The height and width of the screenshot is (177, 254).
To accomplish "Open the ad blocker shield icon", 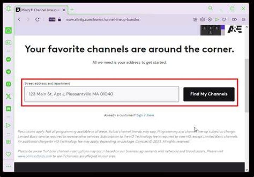I will click(x=210, y=19).
